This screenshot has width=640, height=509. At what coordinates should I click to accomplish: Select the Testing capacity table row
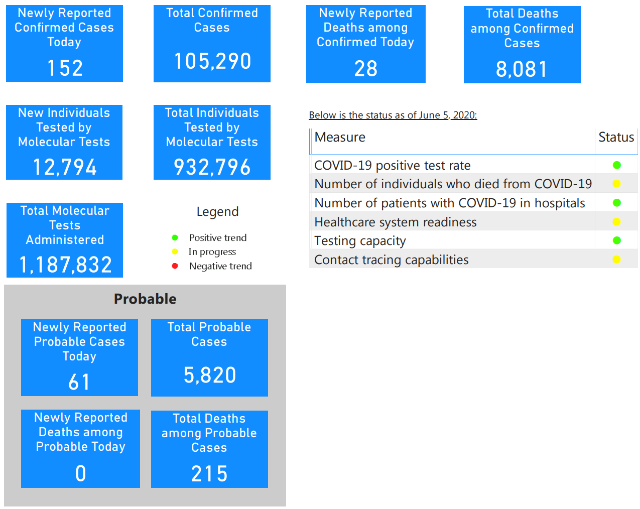pos(473,240)
